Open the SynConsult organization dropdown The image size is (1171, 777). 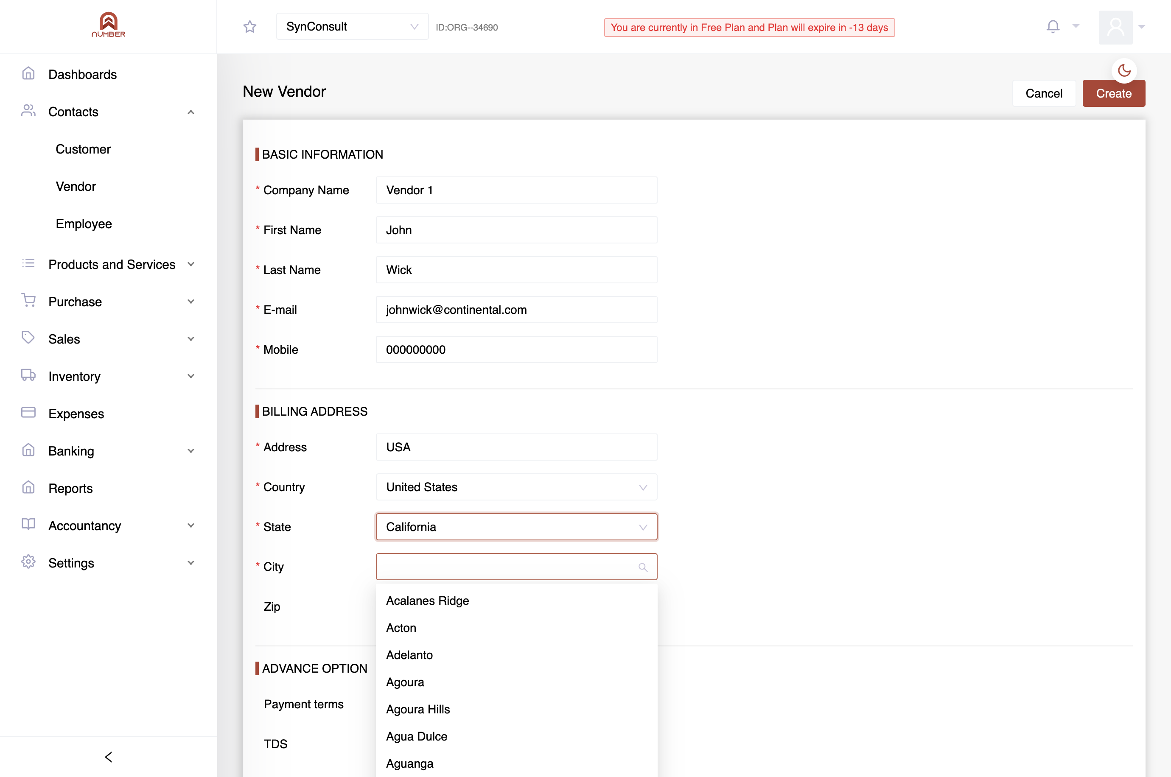click(352, 27)
